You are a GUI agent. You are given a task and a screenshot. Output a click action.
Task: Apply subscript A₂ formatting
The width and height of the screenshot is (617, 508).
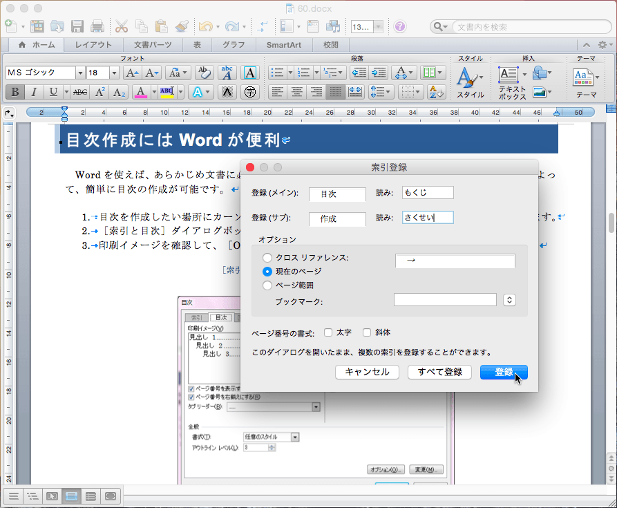coord(119,92)
